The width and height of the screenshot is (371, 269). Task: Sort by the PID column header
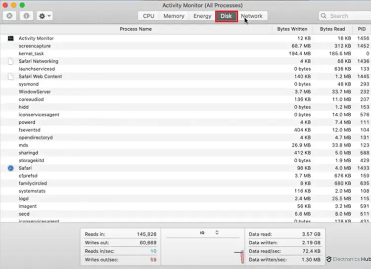point(362,29)
